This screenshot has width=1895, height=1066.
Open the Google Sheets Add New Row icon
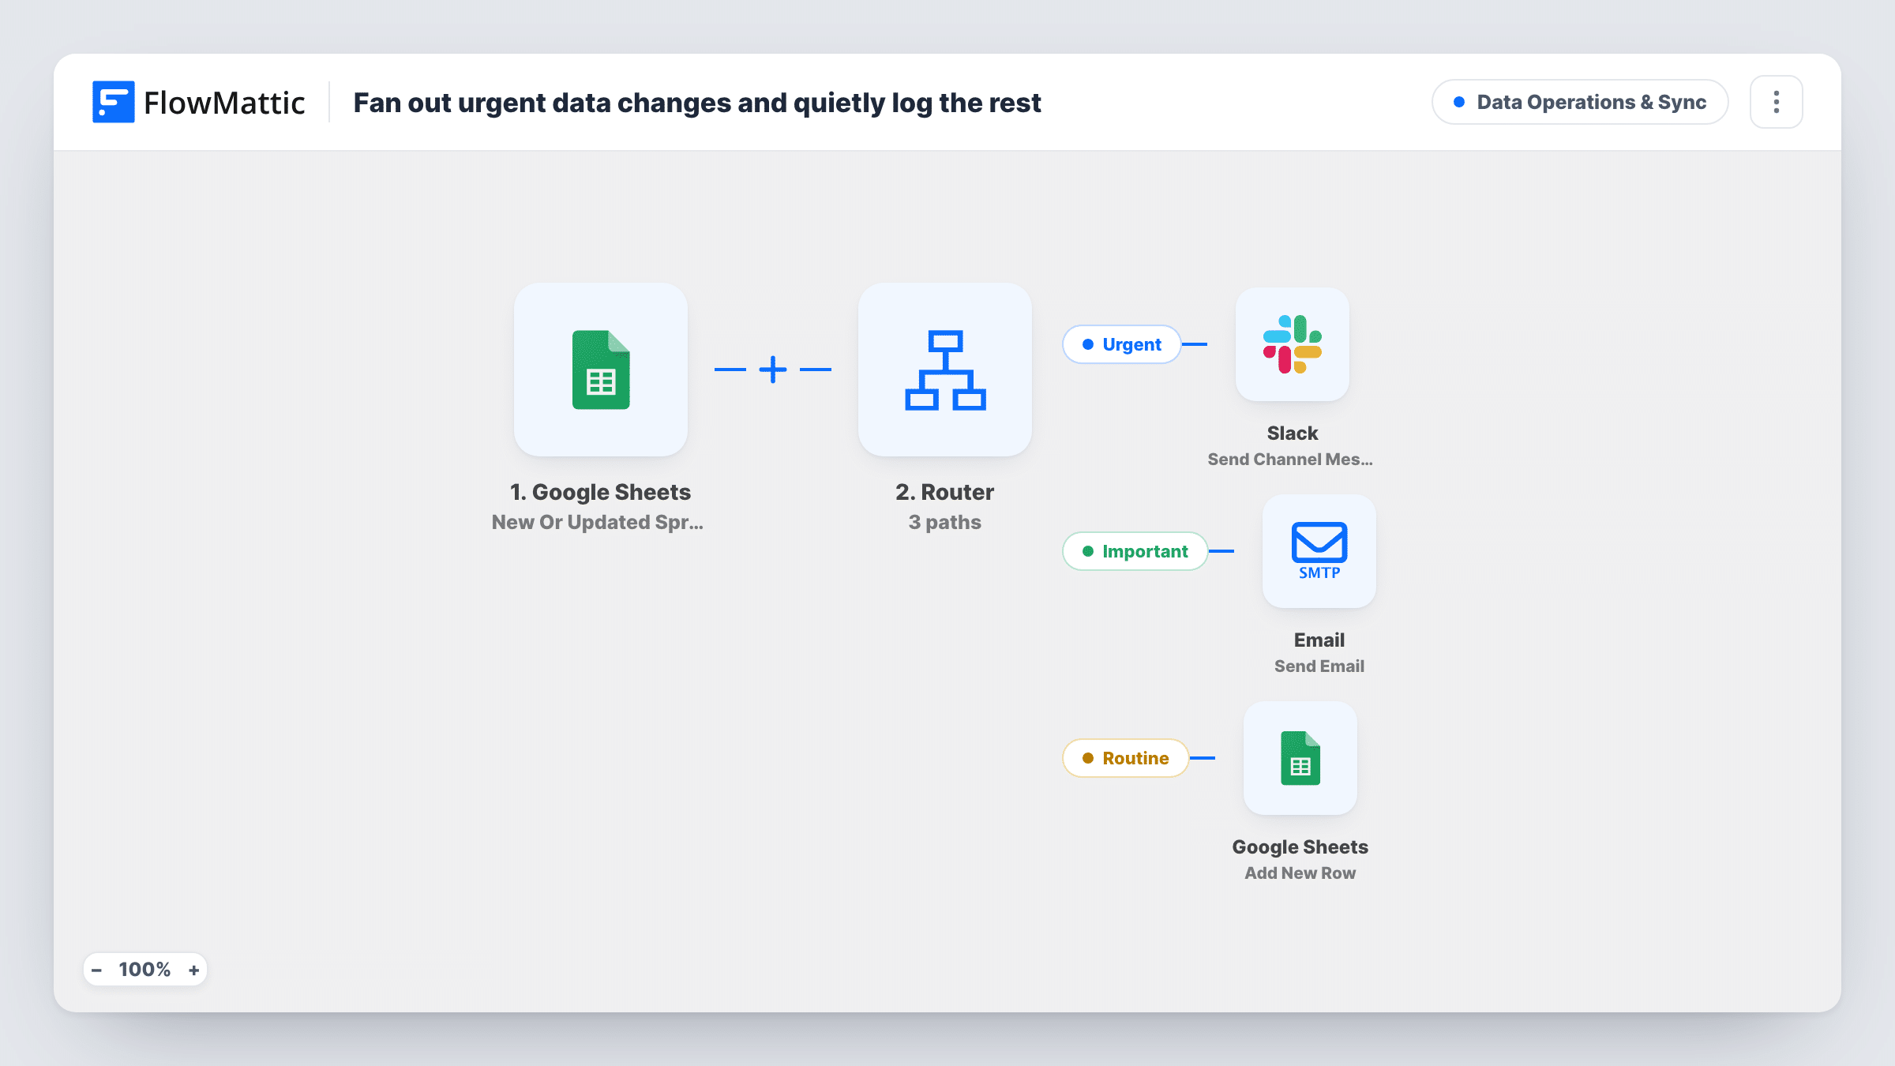(x=1300, y=758)
